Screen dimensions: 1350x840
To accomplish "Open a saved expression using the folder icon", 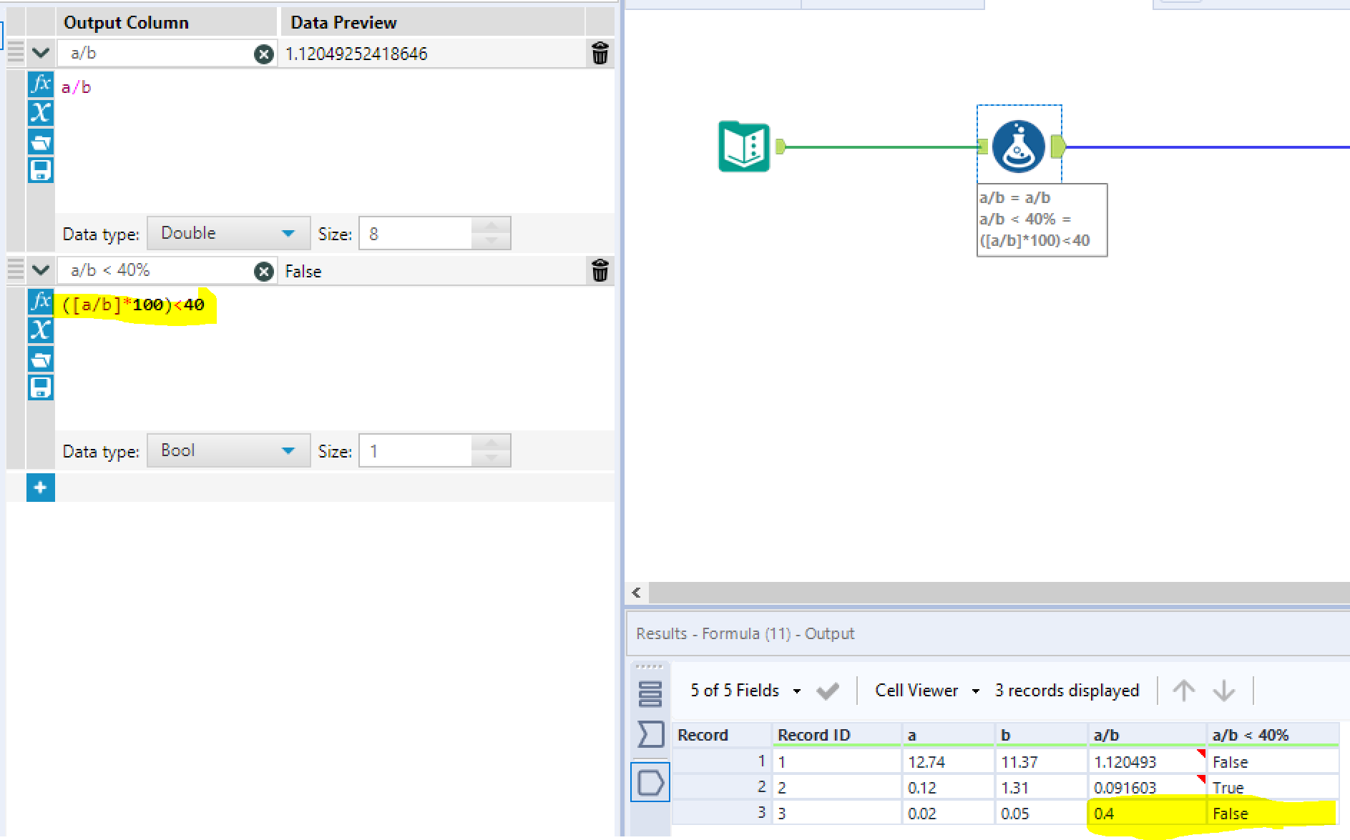I will coord(41,142).
